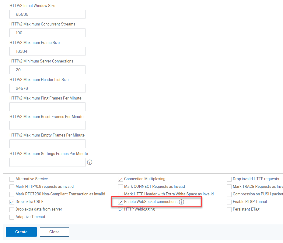Enable Alternative Service
This screenshot has height=243, width=283.
click(12, 179)
